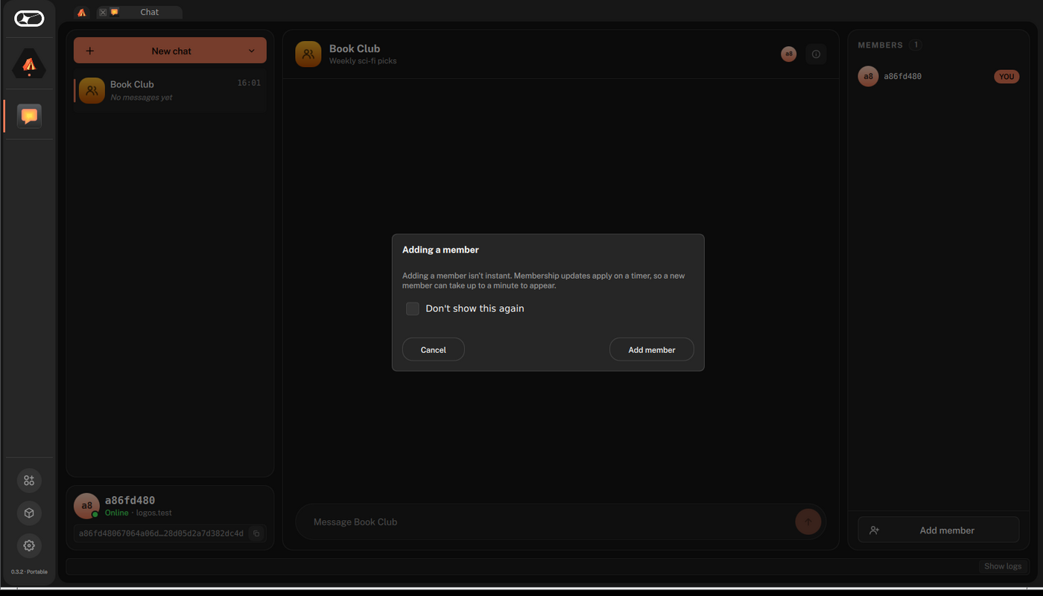Open the settings gear icon

click(29, 545)
